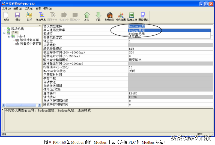Image resolution: width=215 pixels, height=145 pixels.
Task: Add a node via 增加节点 icon
Action: point(41,15)
